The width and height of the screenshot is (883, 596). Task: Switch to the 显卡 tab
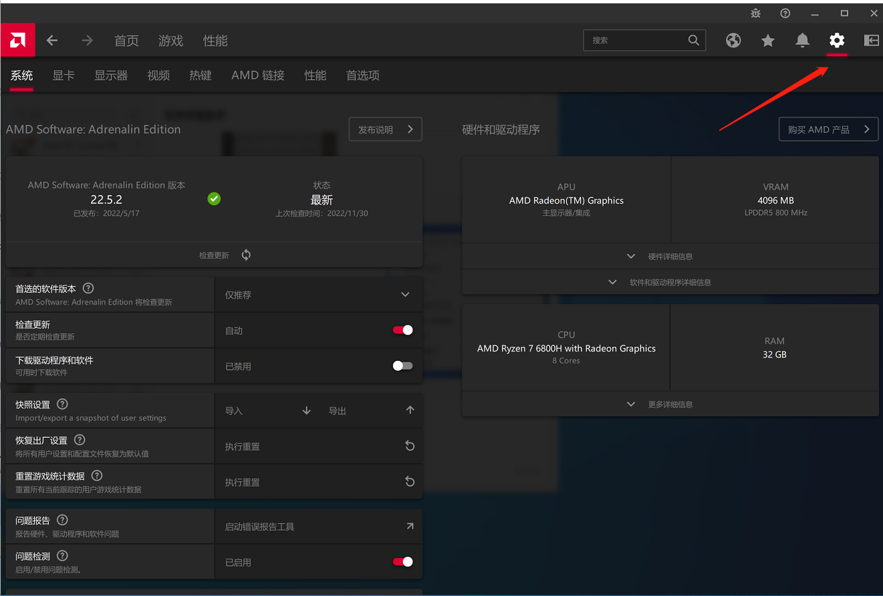click(64, 76)
